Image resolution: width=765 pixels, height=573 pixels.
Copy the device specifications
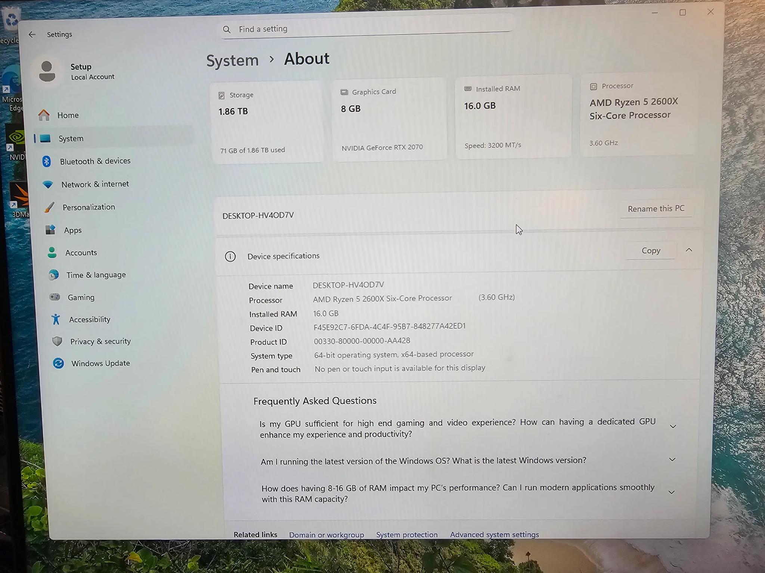[651, 251]
